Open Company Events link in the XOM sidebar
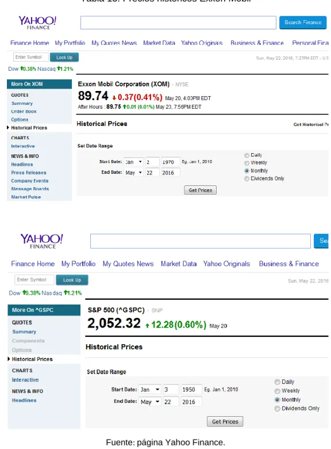 coord(30,181)
